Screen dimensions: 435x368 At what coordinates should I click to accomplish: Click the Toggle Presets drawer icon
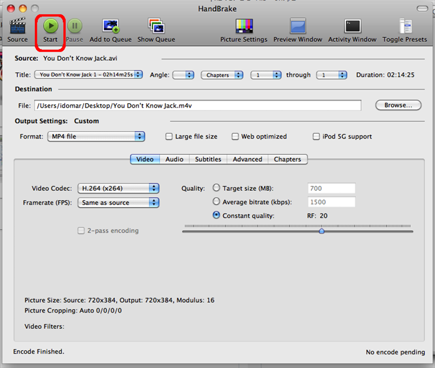pyautogui.click(x=405, y=26)
